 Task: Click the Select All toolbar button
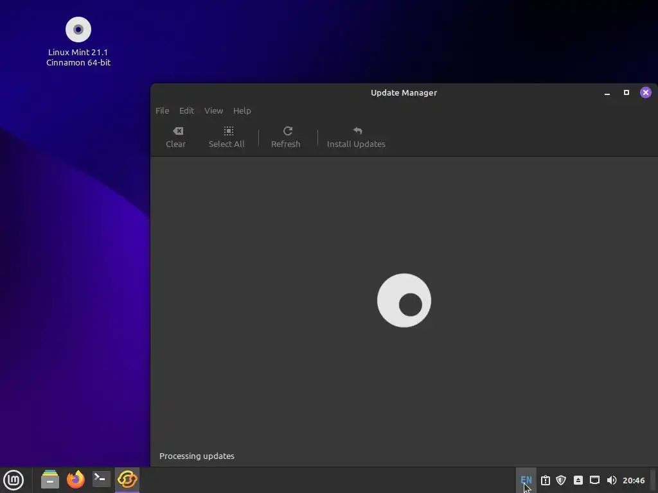(x=227, y=137)
